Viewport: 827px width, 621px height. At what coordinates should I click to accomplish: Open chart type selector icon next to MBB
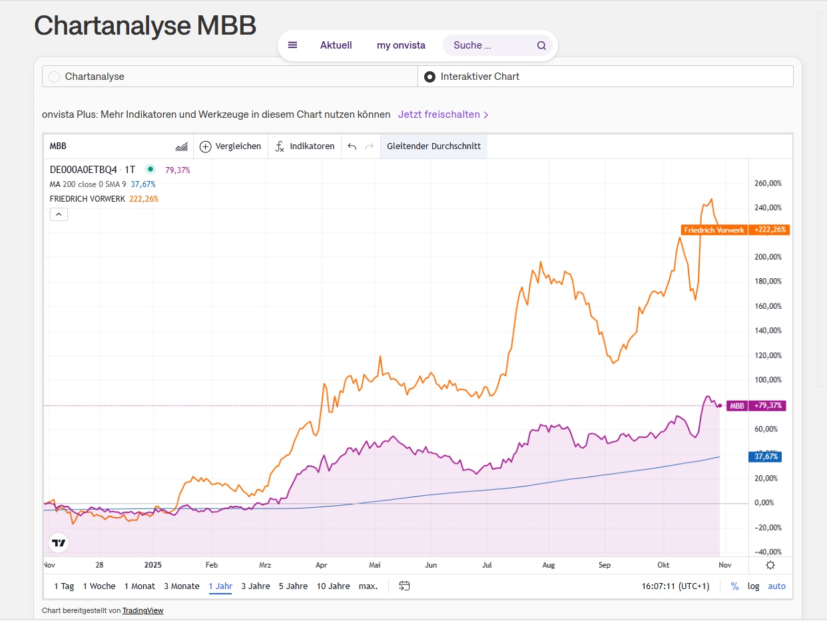pyautogui.click(x=181, y=146)
